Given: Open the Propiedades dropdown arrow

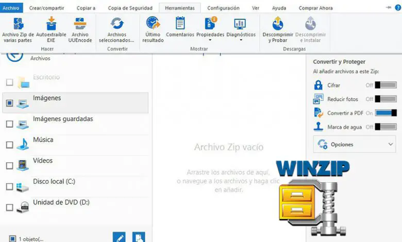Looking at the screenshot, I should (x=210, y=40).
